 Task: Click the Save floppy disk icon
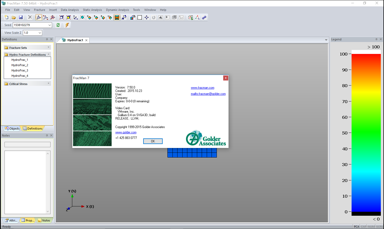[20, 17]
